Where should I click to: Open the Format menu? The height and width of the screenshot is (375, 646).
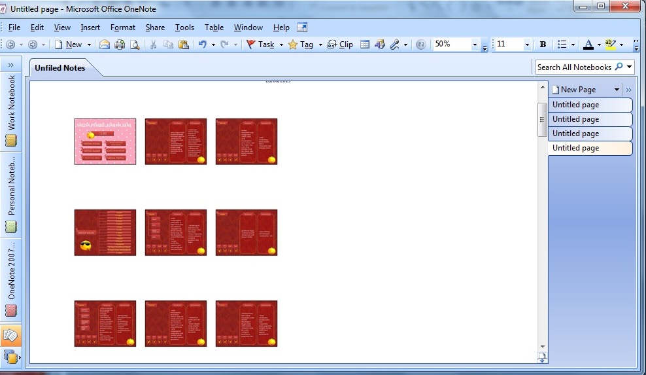(x=123, y=27)
